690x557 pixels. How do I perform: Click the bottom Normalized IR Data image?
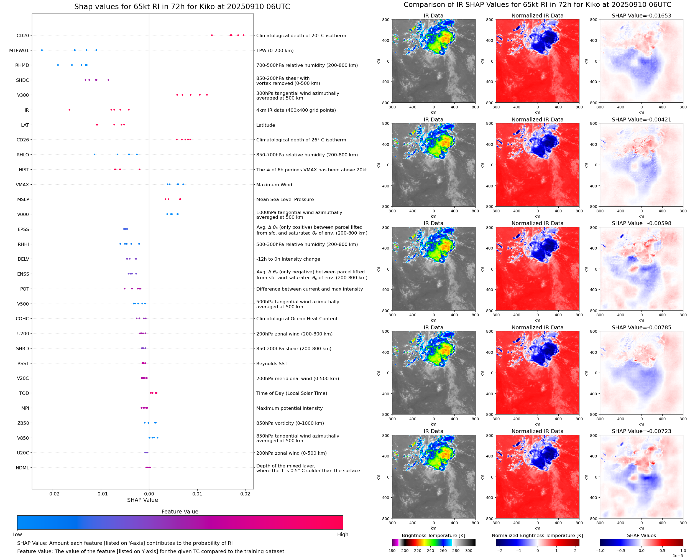(x=537, y=477)
